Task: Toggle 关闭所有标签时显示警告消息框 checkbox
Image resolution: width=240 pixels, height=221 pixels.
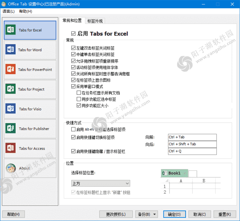Action: 73,74
